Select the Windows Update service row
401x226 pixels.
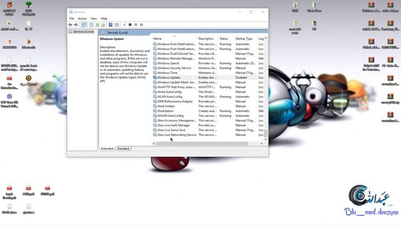click(x=208, y=77)
